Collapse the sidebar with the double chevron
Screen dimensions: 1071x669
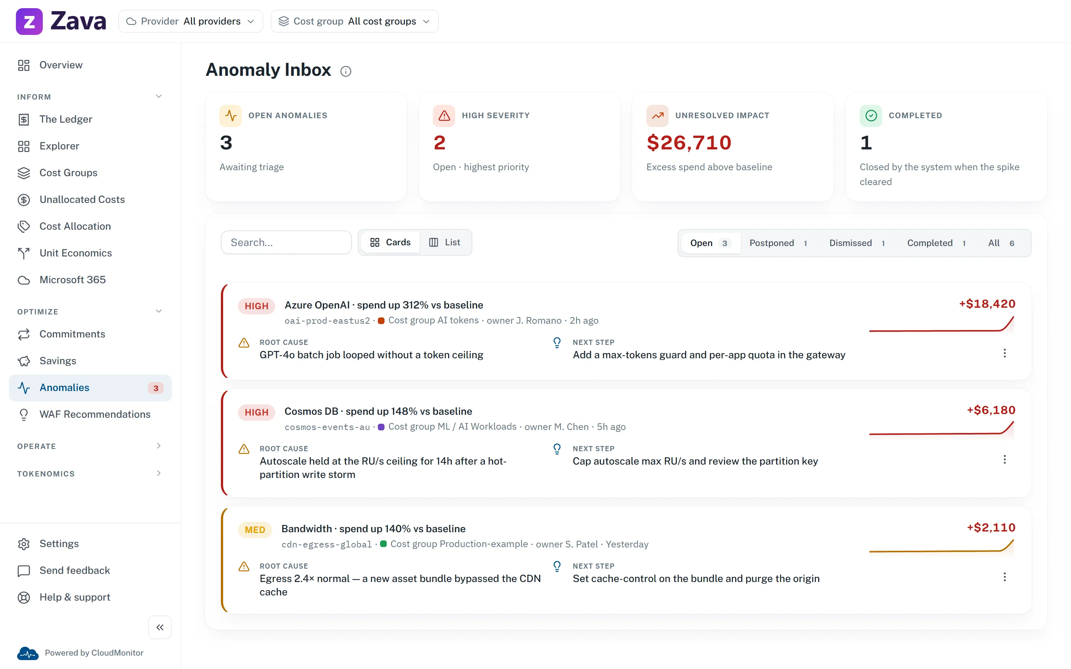coord(160,627)
